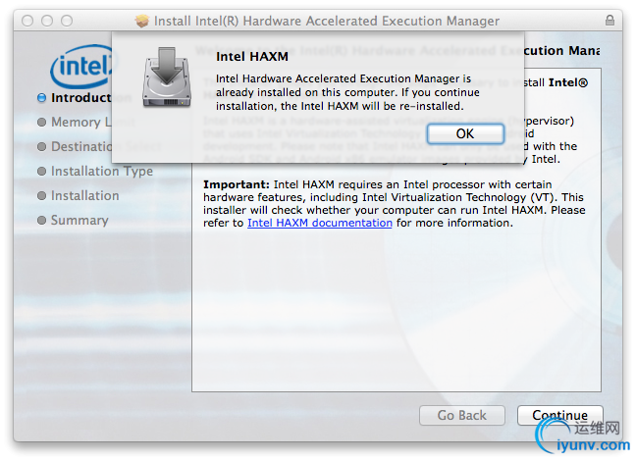Click the 'Important:' paragraph label

[237, 184]
